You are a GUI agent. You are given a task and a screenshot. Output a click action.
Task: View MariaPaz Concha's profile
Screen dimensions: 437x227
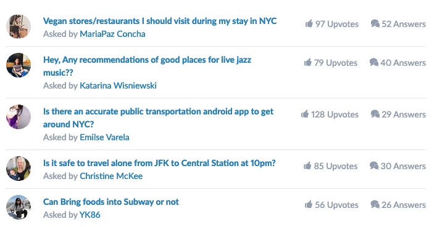[112, 34]
